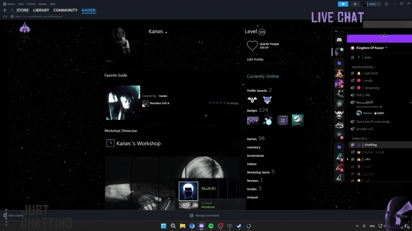
Task: Click Edit Profile
Action: click(x=255, y=59)
